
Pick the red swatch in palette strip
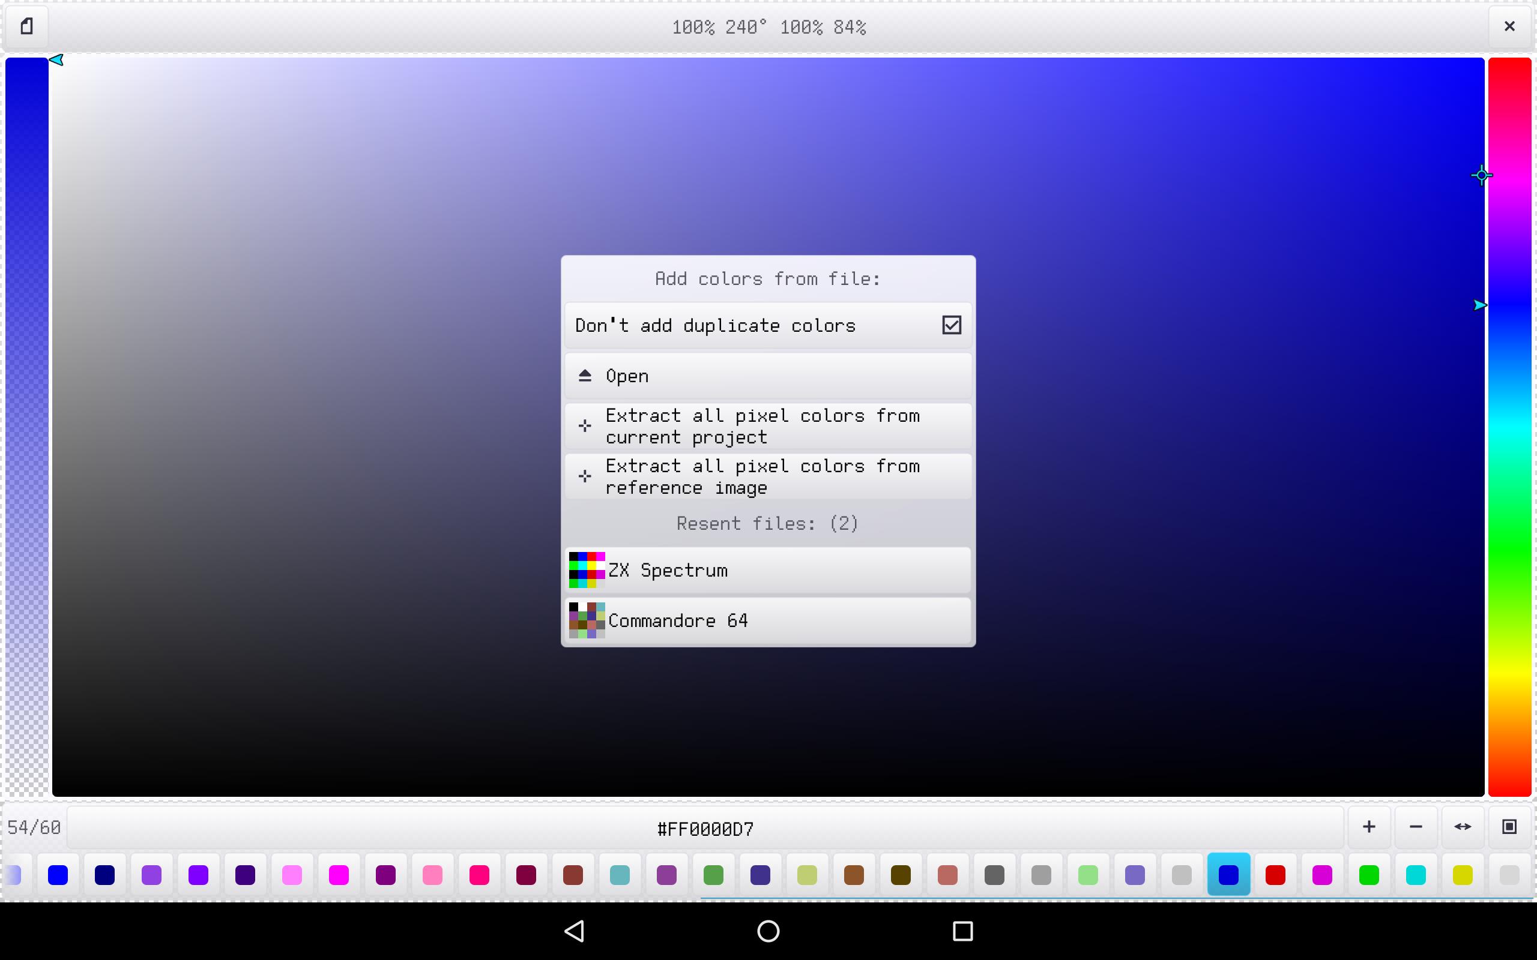click(1275, 875)
